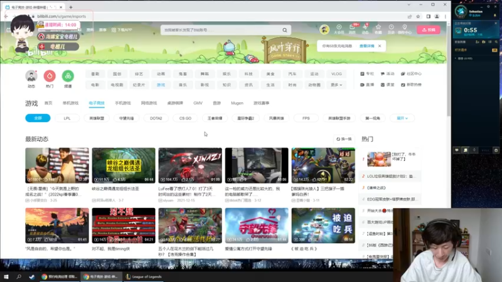Select the 全部 filter pill

click(x=38, y=118)
